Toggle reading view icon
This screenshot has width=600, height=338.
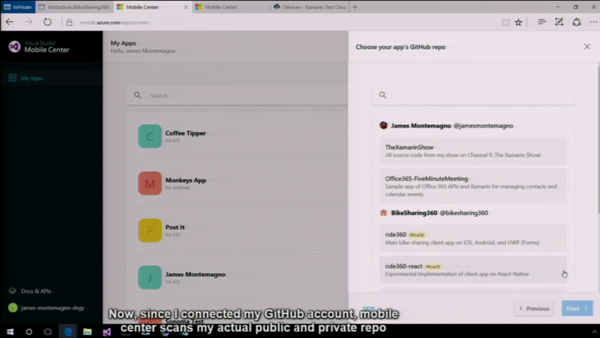point(506,22)
